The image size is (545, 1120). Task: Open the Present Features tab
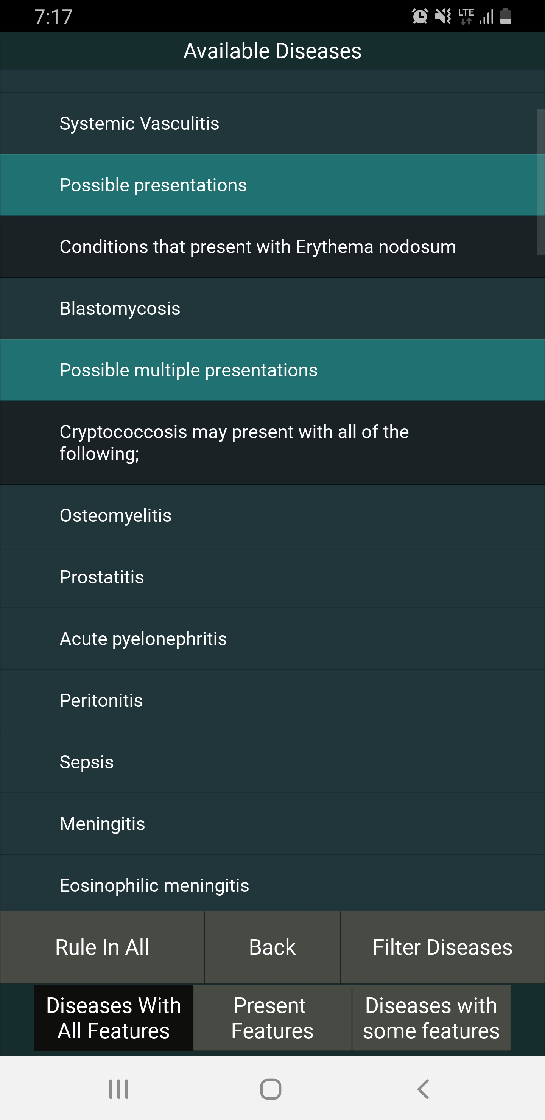pyautogui.click(x=272, y=1018)
